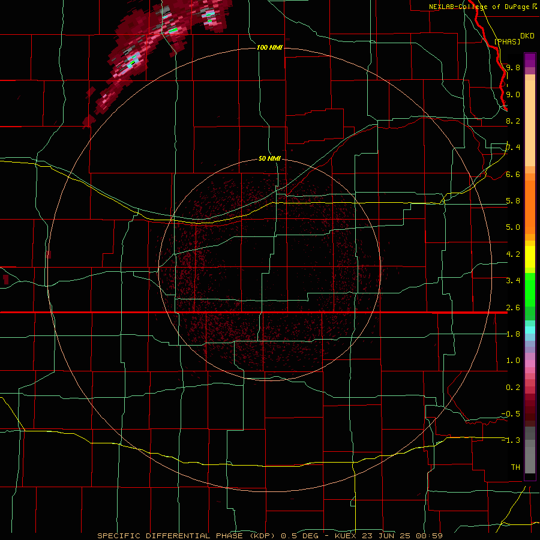The height and width of the screenshot is (540, 540).
Task: Click the orange segment of the color bar
Action: [x=530, y=206]
